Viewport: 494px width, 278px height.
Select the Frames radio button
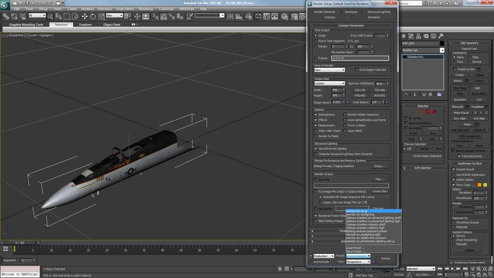point(316,58)
